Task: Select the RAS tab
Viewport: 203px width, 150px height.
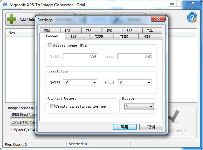Action: point(132,31)
